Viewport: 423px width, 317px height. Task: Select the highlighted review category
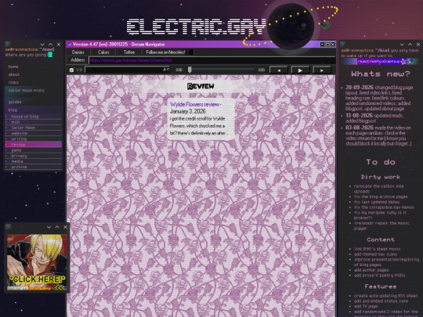34,145
